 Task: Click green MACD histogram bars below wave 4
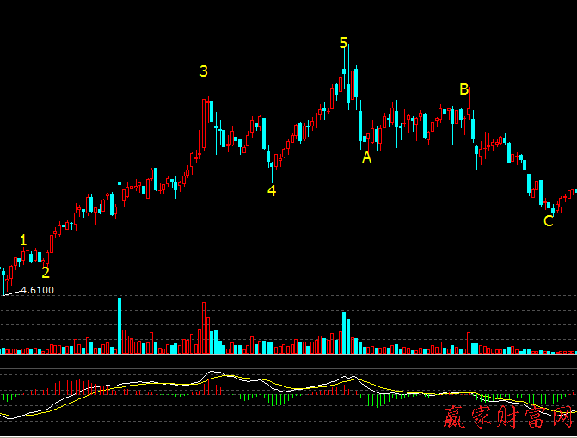pyautogui.click(x=275, y=398)
